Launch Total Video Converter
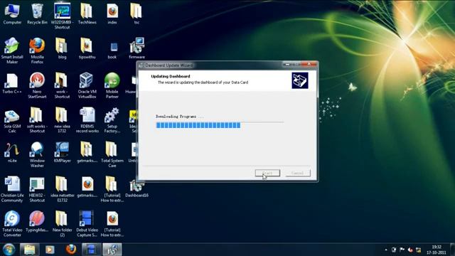455x256 pixels. pyautogui.click(x=12, y=224)
